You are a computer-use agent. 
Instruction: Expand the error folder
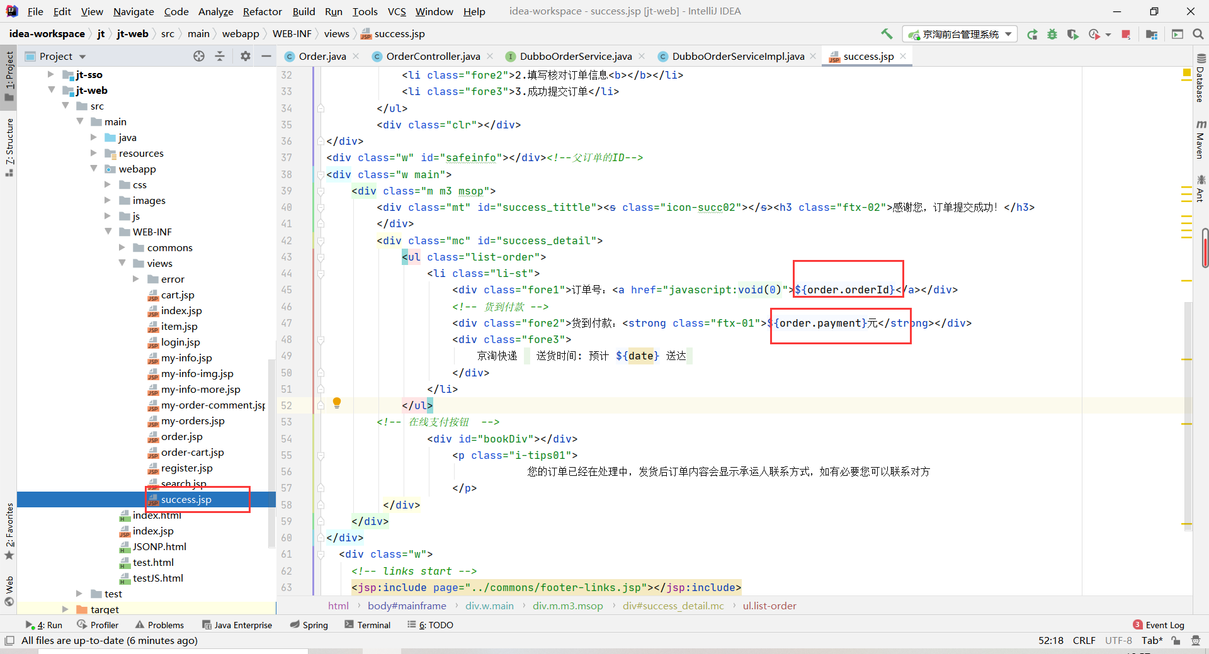pyautogui.click(x=135, y=279)
